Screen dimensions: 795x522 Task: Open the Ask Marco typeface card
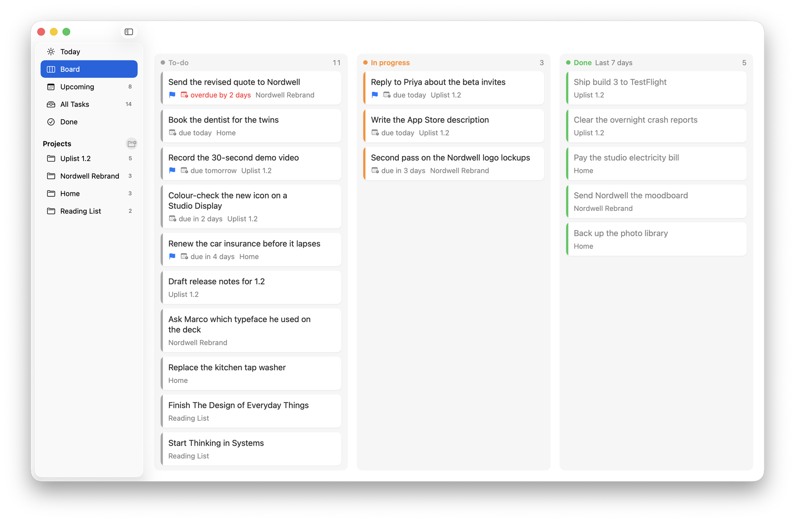[251, 330]
